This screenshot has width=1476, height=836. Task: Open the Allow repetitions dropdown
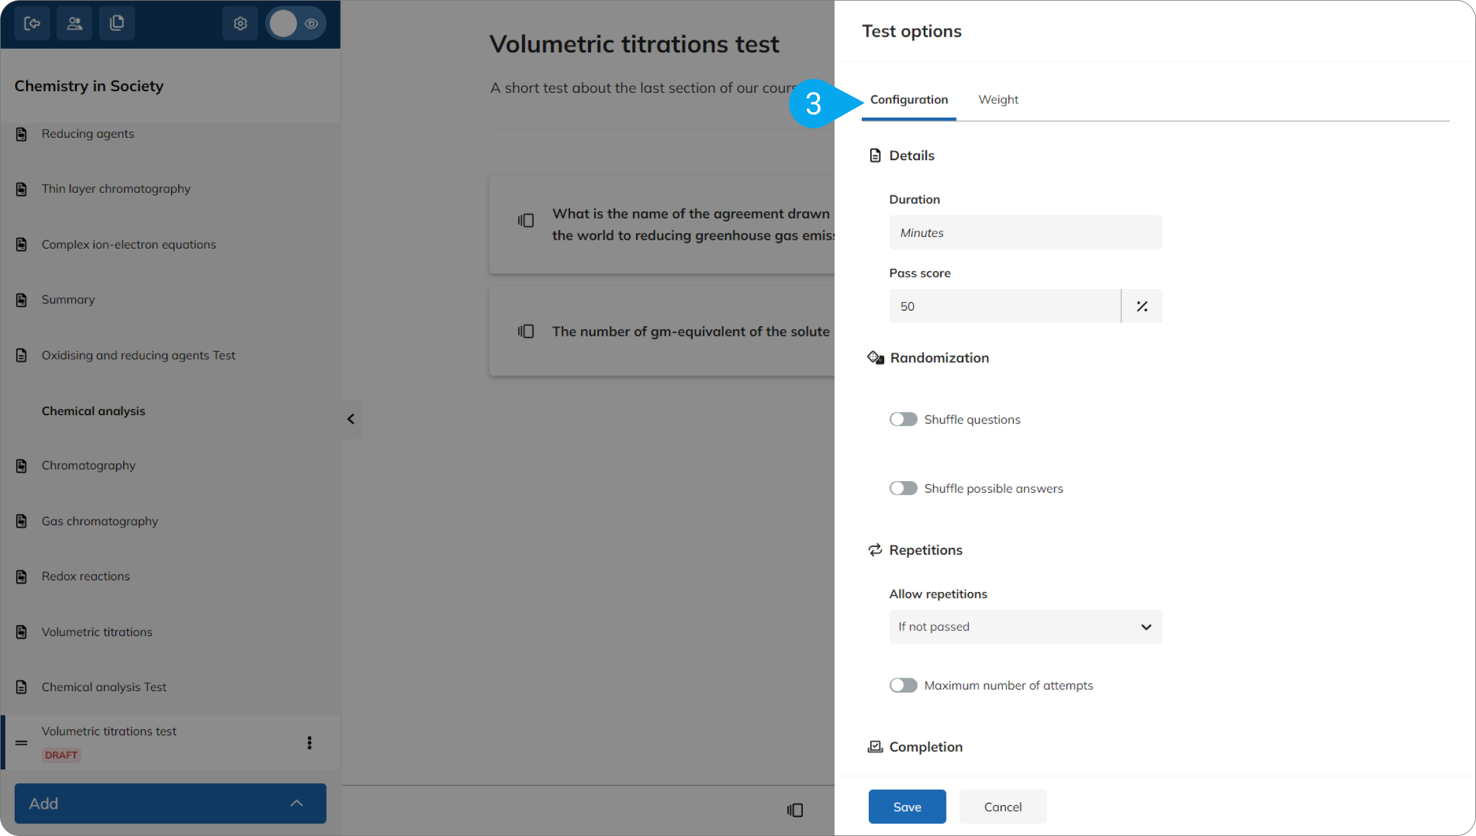tap(1025, 627)
